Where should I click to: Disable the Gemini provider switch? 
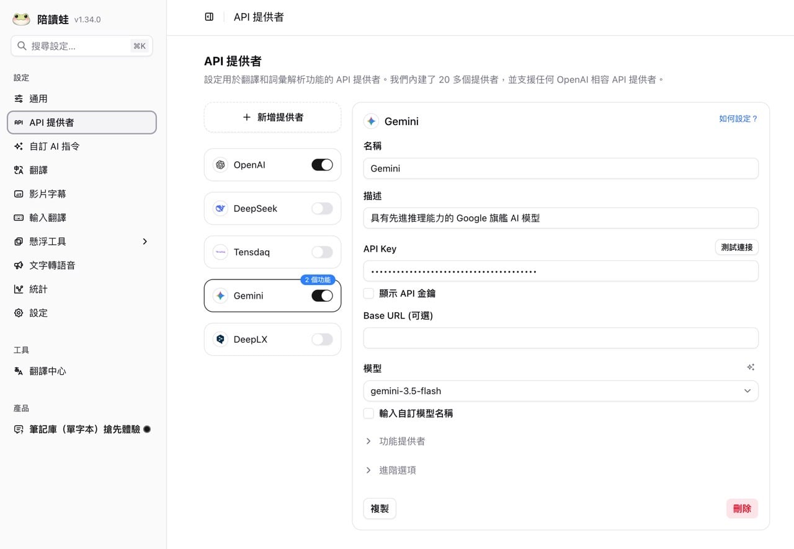click(x=322, y=296)
